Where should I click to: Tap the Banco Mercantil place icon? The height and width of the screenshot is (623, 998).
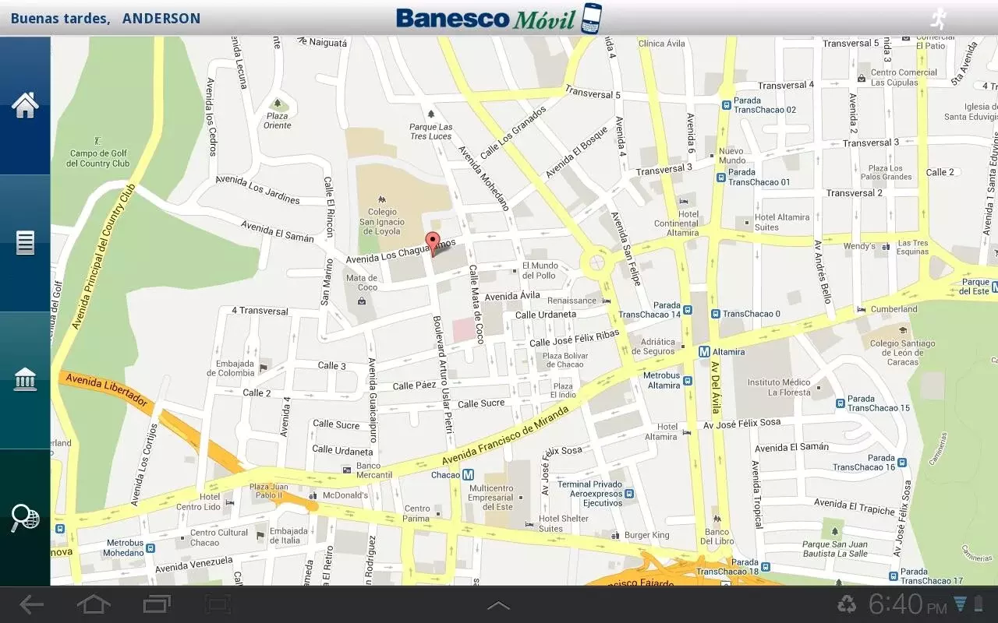point(347,470)
